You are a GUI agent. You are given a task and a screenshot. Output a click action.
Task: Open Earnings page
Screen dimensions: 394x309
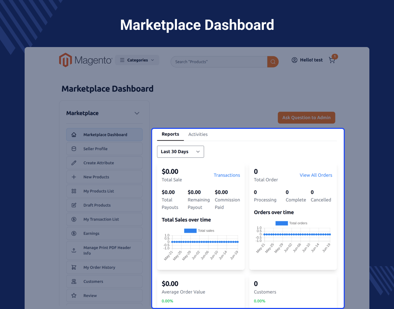(104, 233)
